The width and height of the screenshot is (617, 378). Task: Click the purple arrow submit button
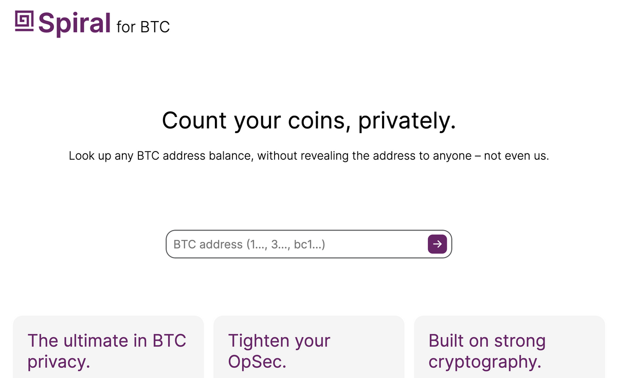pyautogui.click(x=437, y=244)
